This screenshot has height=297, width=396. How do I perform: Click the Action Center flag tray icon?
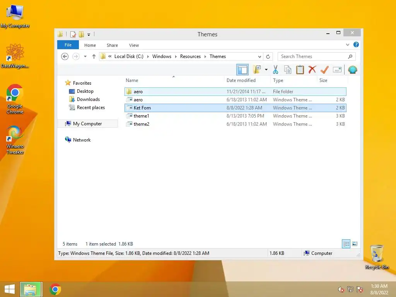click(x=360, y=289)
